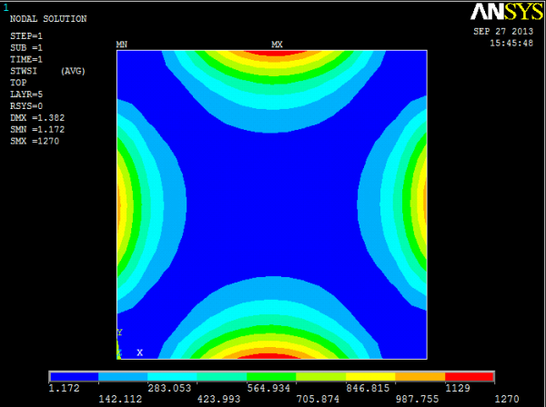Click the SMX =1270 value
The image size is (546, 407).
35,141
